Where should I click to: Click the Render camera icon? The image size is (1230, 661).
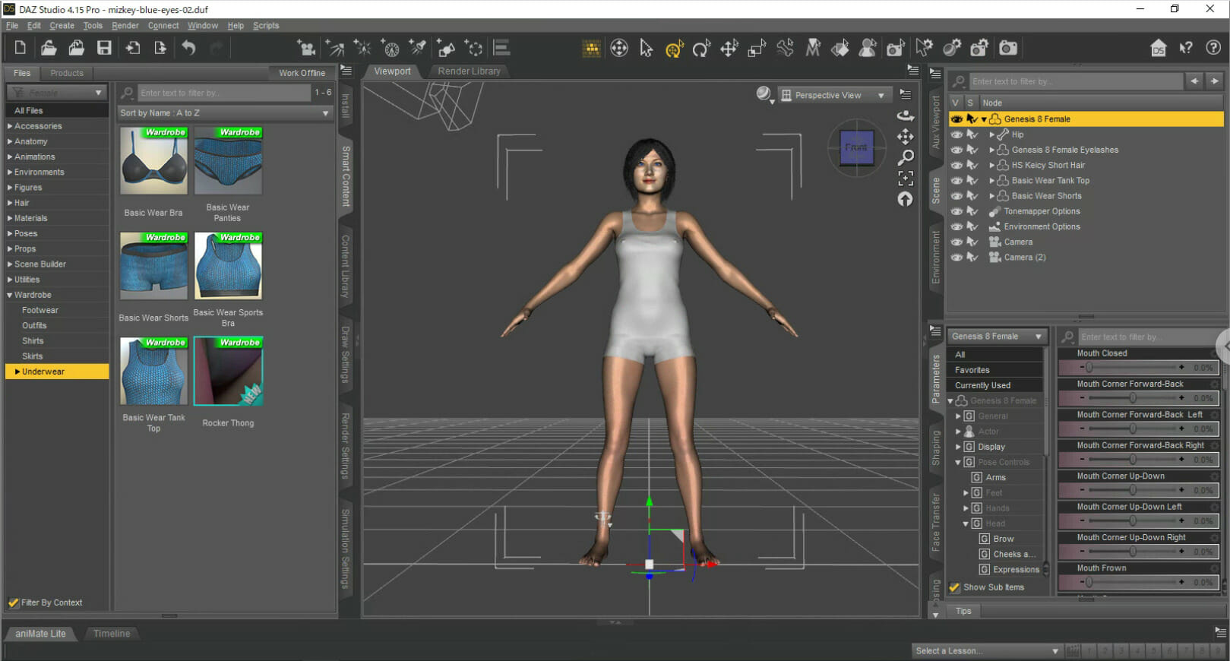click(1007, 49)
